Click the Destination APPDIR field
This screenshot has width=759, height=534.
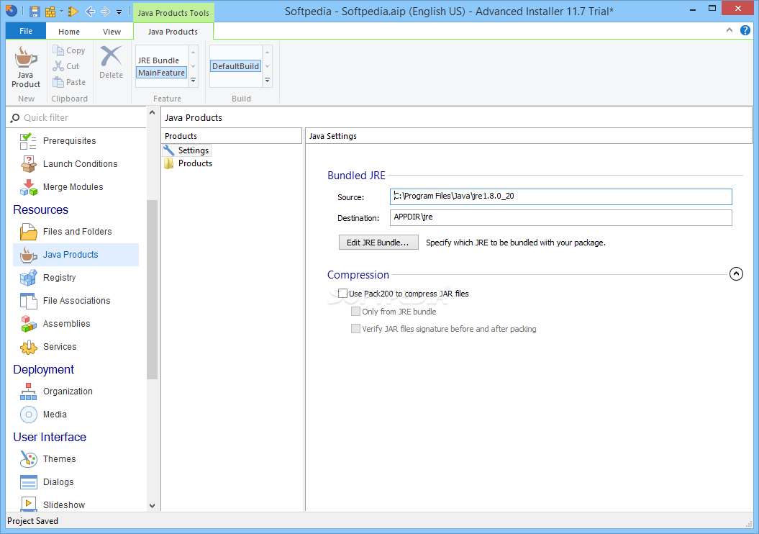[x=560, y=217]
